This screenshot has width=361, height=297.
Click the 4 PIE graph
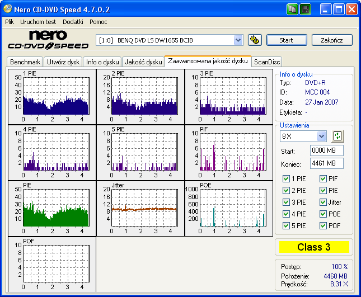click(x=56, y=152)
